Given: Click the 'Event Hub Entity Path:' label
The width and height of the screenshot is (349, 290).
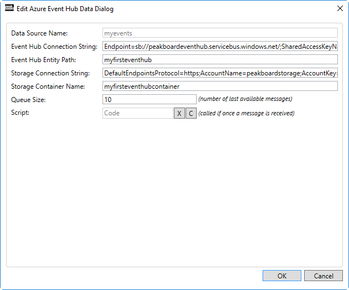Looking at the screenshot, I should [x=44, y=60].
